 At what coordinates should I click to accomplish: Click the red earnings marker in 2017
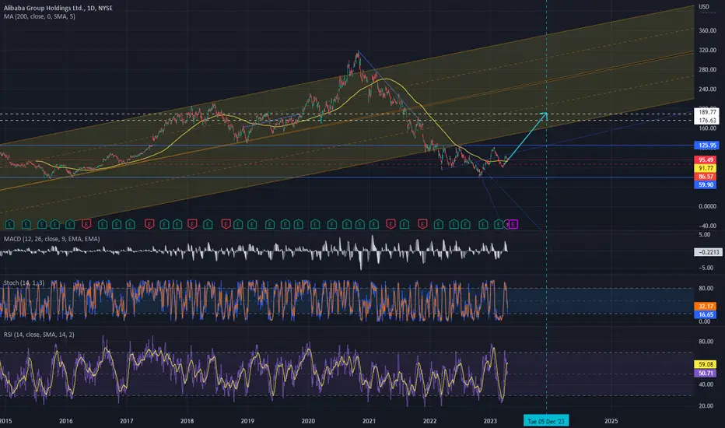pyautogui.click(x=149, y=224)
